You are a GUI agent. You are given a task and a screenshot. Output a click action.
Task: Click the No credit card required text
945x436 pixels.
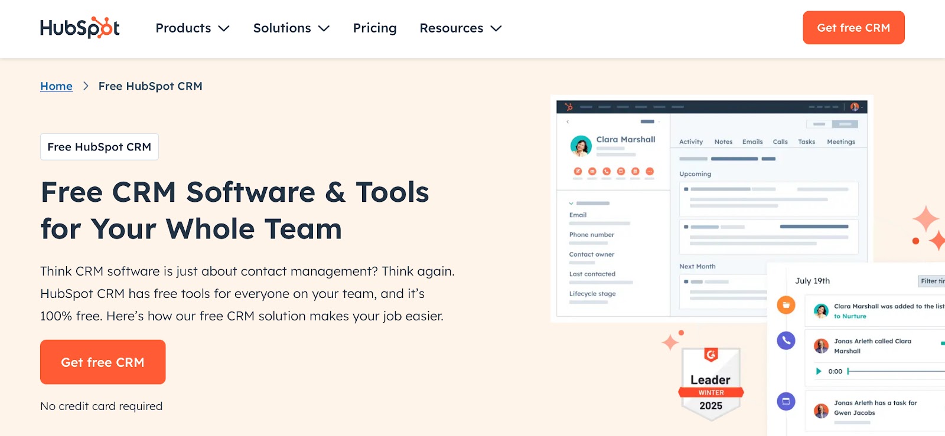point(101,406)
